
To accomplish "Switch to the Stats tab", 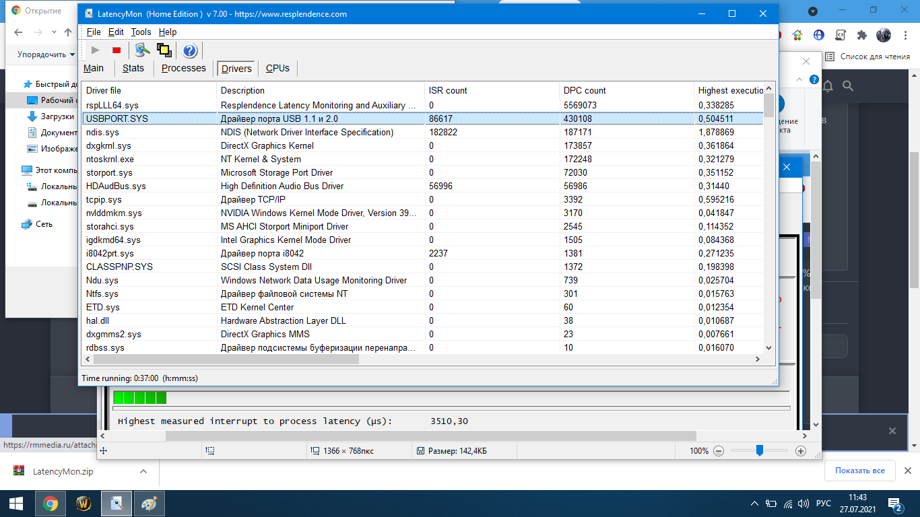I will [133, 68].
